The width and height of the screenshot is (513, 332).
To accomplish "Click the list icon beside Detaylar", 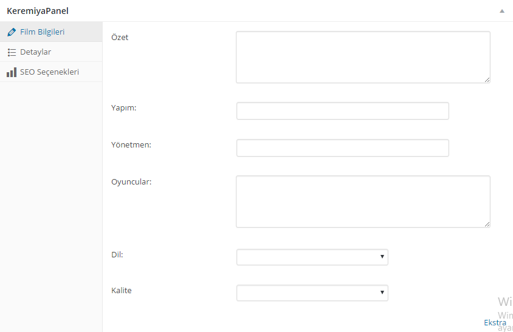I will coord(12,52).
